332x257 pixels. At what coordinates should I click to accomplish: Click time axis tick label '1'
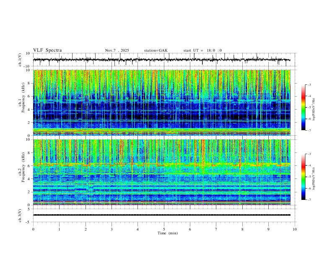(59, 229)
